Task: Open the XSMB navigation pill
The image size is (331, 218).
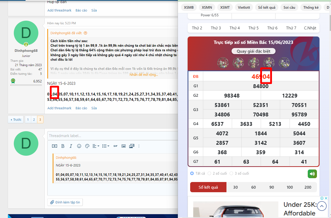Action: coord(189,7)
